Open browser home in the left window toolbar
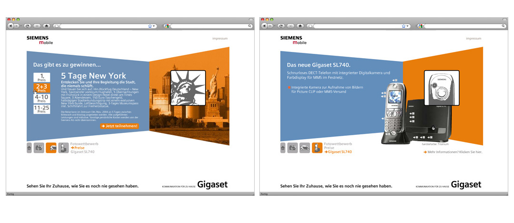 tap(47, 26)
